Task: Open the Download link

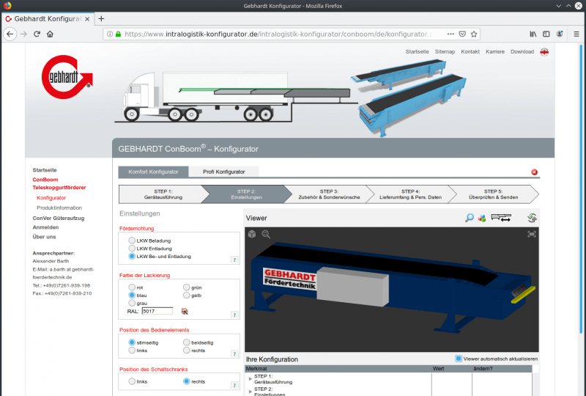Action: pyautogui.click(x=522, y=51)
